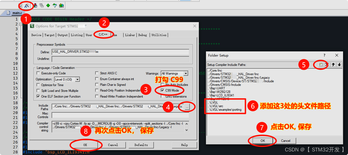Collapse code fold at line 2
Screen dimensions: 348x155
point(20,24)
